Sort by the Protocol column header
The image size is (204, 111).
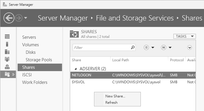click(x=177, y=60)
